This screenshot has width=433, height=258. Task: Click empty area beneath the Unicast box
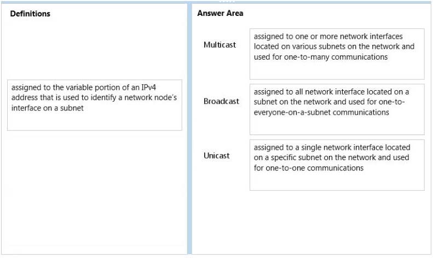337,220
